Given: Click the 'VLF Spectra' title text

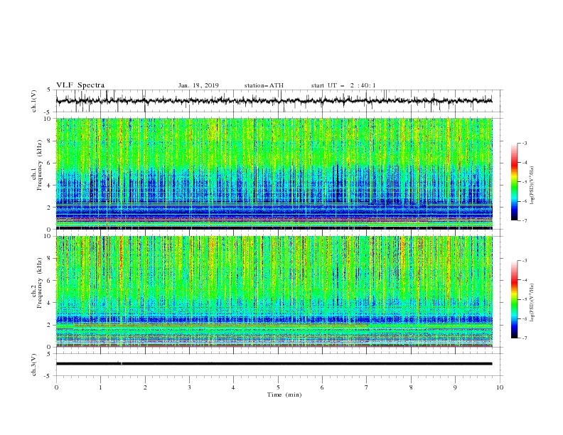Looking at the screenshot, I should pos(80,85).
